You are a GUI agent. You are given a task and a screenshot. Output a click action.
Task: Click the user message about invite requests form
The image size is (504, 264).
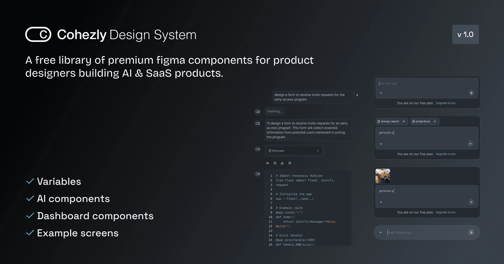312,97
